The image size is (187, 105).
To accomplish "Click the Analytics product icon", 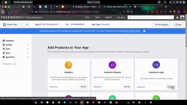I will (x=69, y=65).
